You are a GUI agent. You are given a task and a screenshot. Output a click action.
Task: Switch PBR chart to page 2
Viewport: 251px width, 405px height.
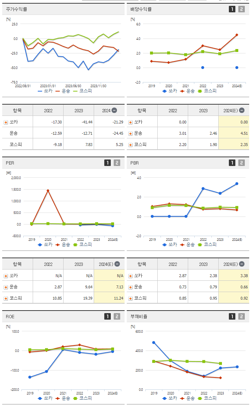(x=242, y=163)
